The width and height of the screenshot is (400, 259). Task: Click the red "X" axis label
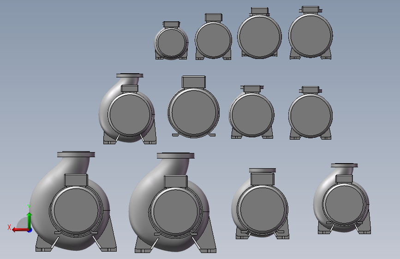point(9,227)
